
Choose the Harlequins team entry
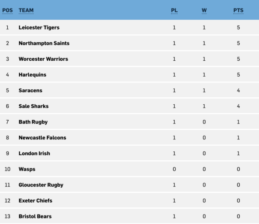(x=33, y=75)
